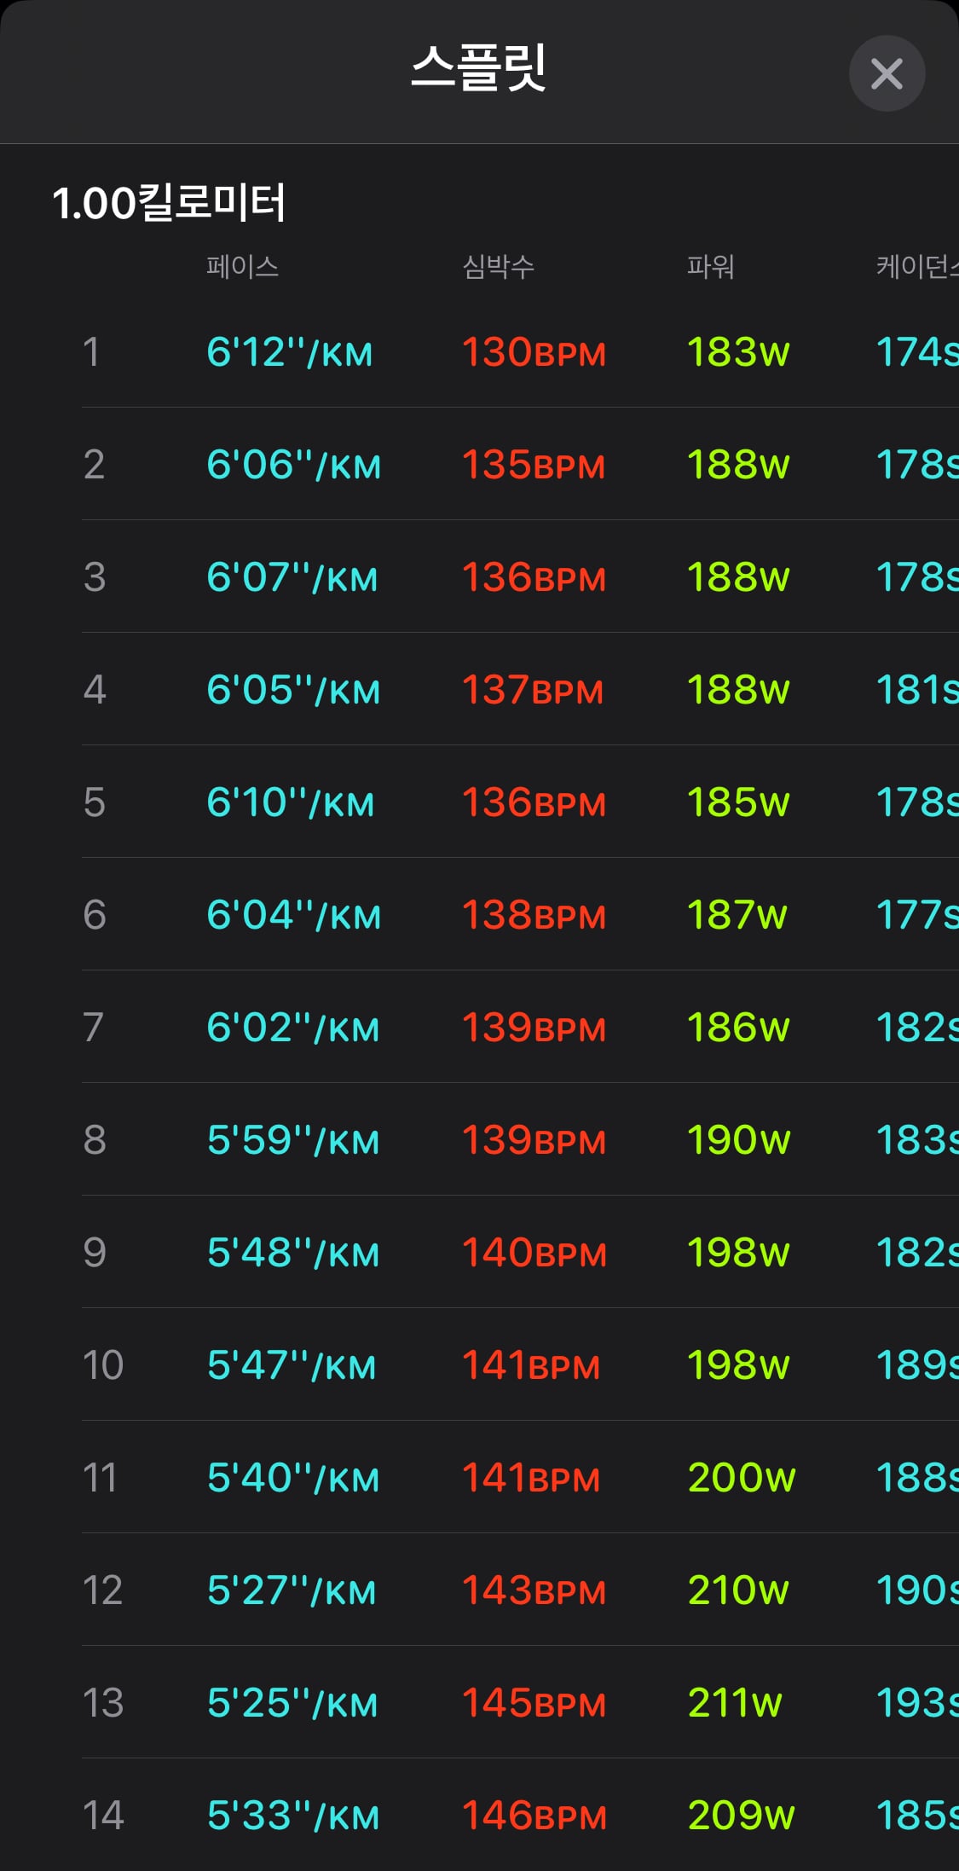Tap the 케이던스 column header
The image size is (959, 1871).
(x=917, y=267)
